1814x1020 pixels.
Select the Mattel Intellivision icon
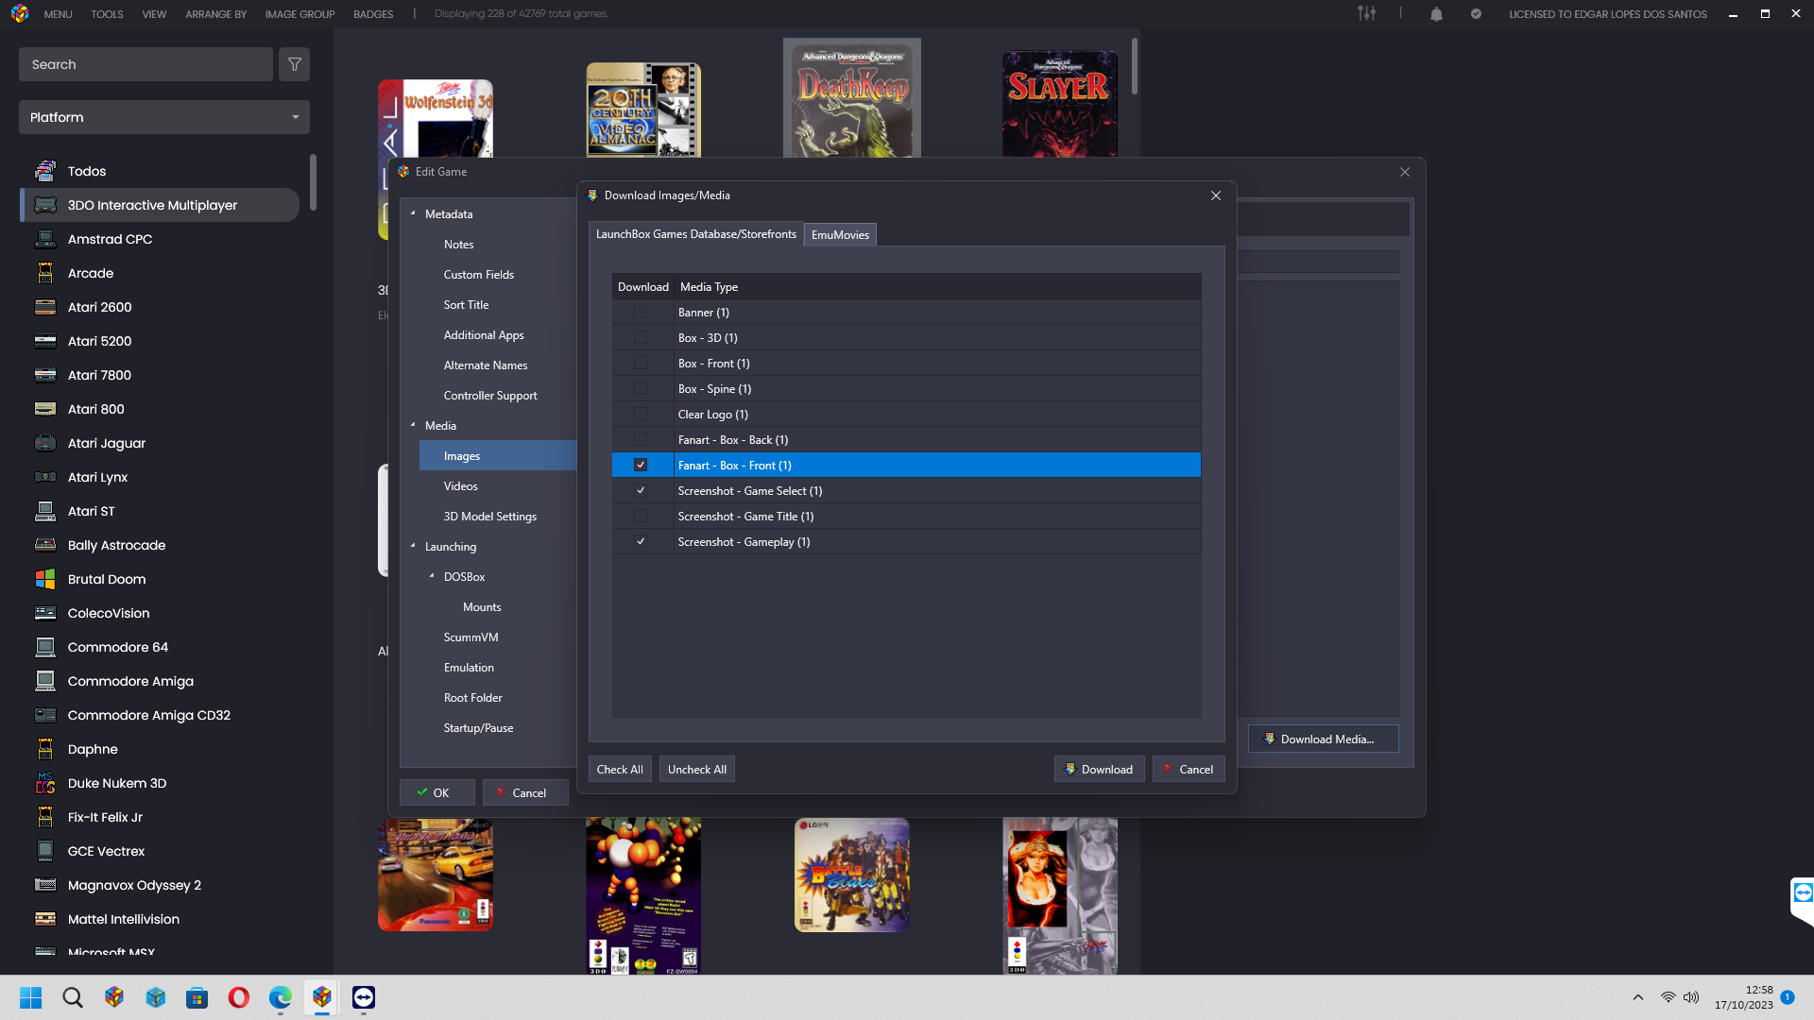pos(45,919)
